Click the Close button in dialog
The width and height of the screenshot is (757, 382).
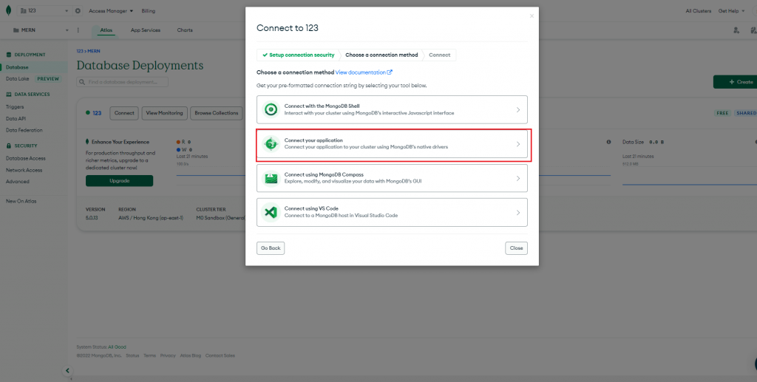coord(516,248)
